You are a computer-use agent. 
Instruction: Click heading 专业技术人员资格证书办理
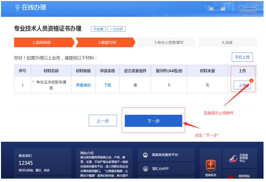(x=48, y=28)
